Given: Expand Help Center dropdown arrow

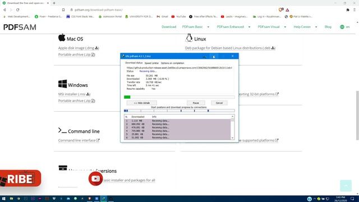Looking at the screenshot, I should pos(316,27).
